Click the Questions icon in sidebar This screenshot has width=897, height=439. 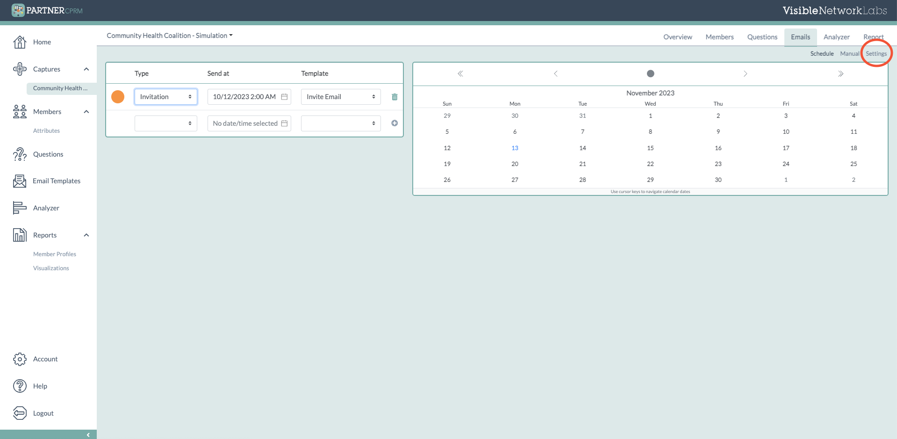click(20, 154)
